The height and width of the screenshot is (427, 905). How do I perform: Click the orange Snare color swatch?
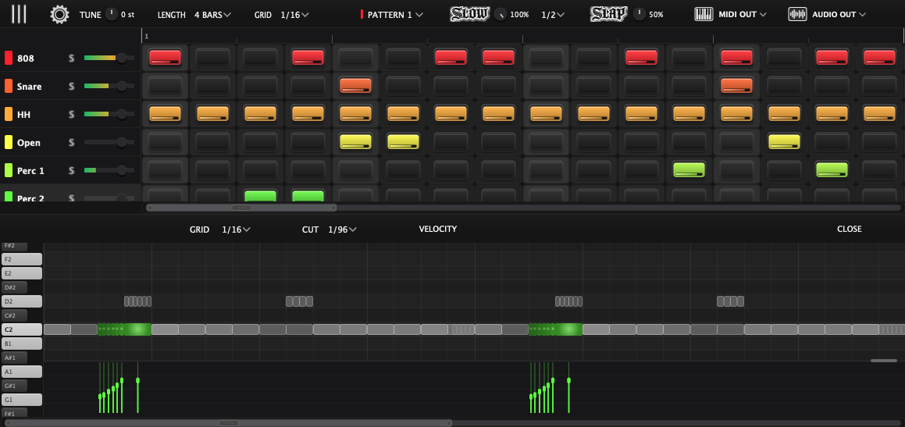(9, 86)
